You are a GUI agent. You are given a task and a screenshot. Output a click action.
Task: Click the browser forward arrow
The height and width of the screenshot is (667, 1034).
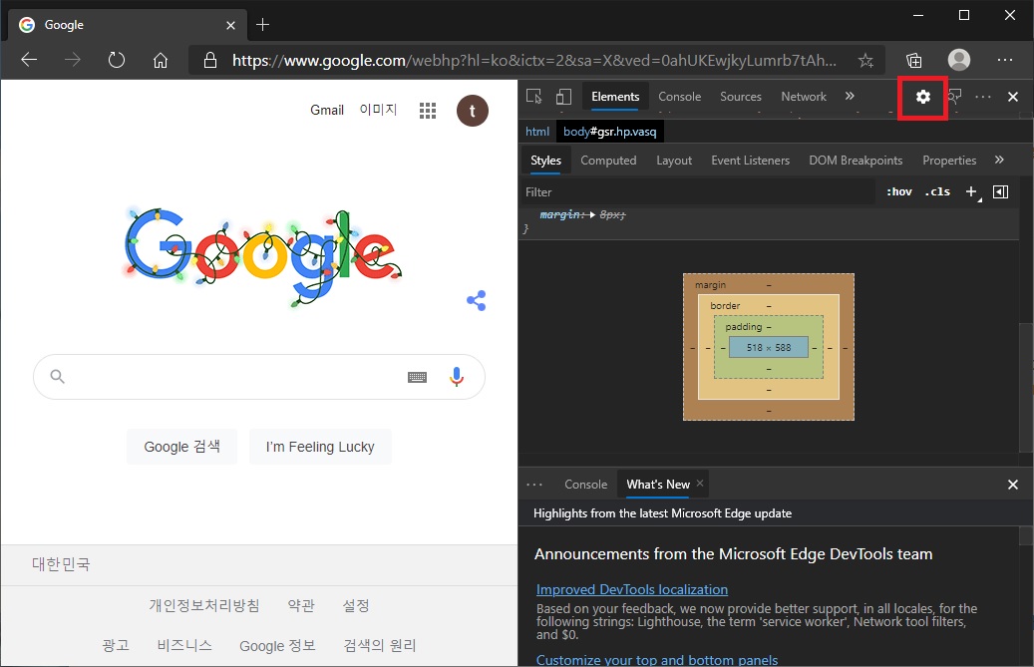[73, 60]
